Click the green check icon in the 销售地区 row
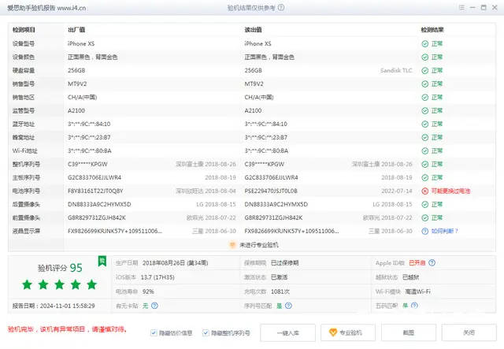The width and height of the screenshot is (504, 349). point(425,98)
